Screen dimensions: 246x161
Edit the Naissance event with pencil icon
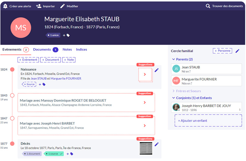click(157, 70)
